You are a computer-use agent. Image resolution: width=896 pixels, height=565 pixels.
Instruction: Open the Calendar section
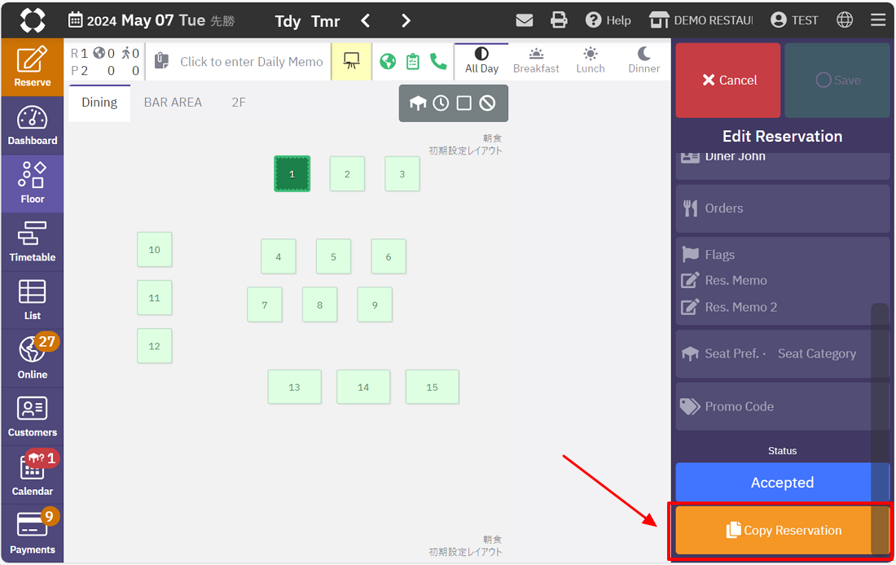click(x=32, y=475)
